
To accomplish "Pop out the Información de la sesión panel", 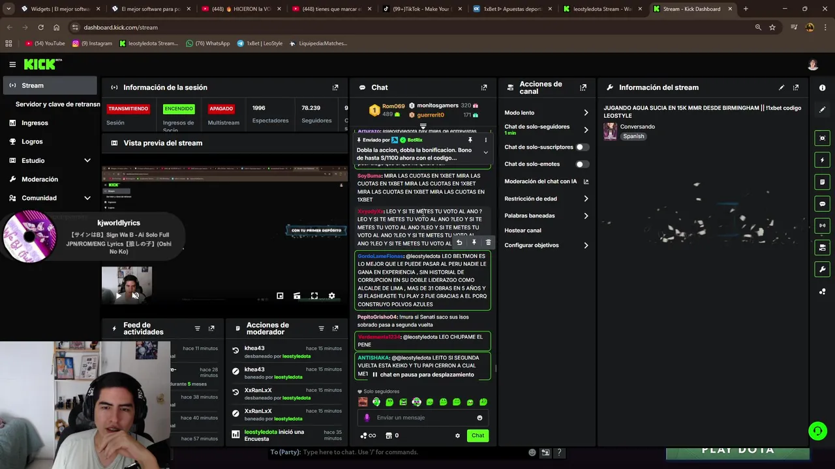I will pos(335,87).
